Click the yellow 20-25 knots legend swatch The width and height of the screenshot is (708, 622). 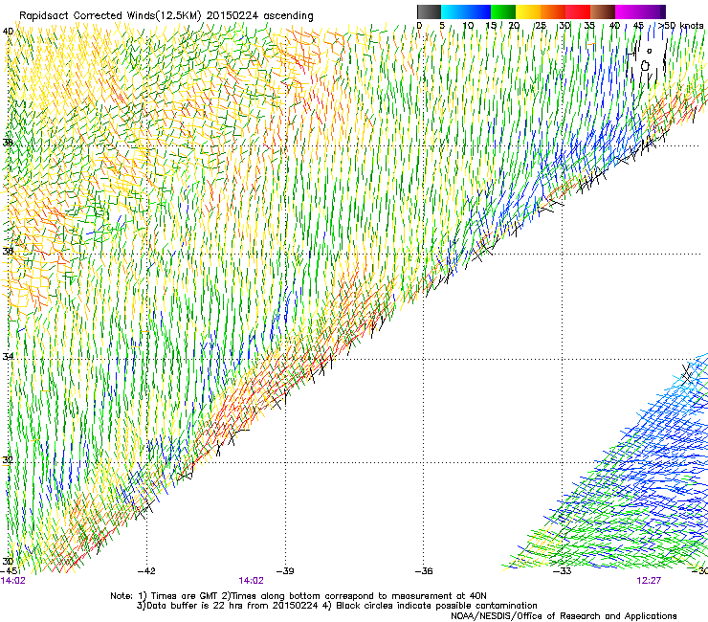click(528, 11)
